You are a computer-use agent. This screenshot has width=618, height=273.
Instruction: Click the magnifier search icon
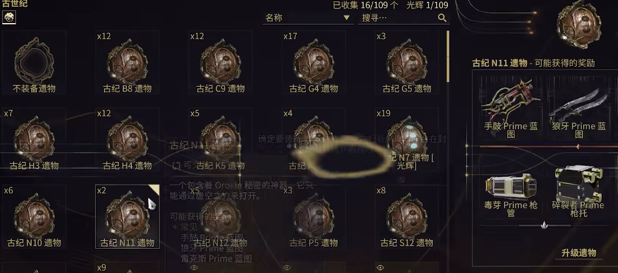[x=442, y=17]
